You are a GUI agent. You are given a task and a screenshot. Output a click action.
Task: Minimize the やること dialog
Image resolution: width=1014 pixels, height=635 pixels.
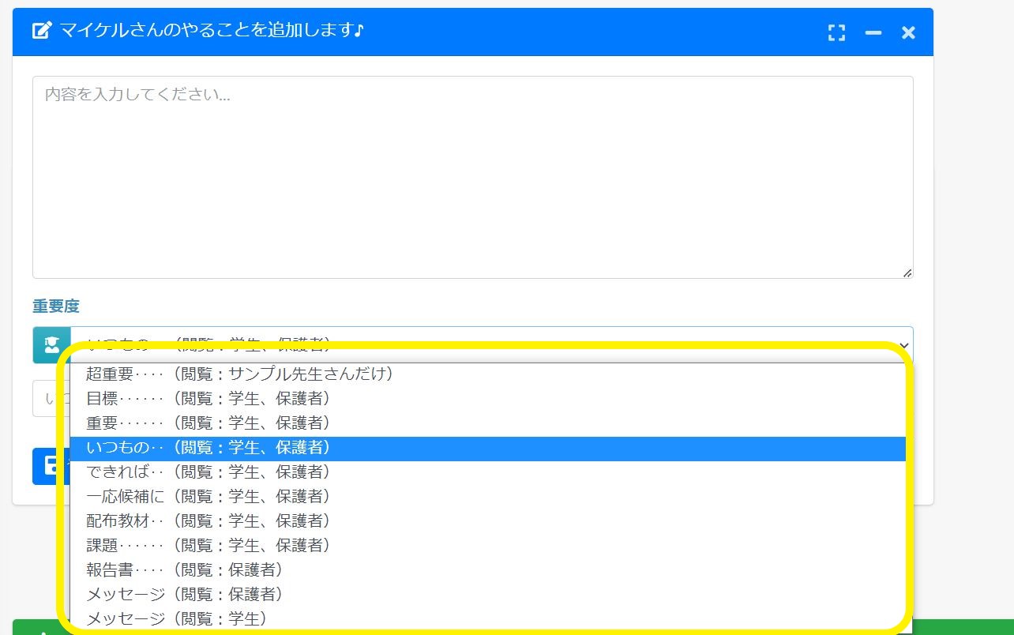(x=872, y=33)
